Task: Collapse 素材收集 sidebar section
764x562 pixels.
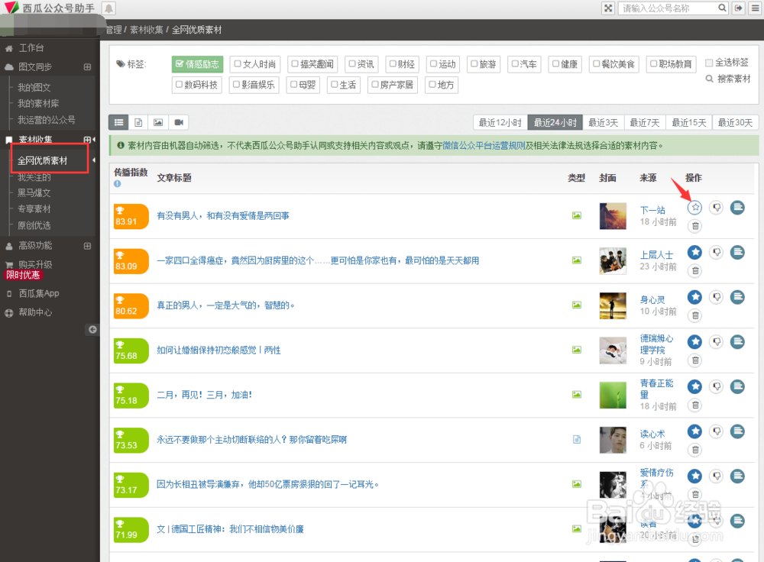Action: click(x=87, y=140)
